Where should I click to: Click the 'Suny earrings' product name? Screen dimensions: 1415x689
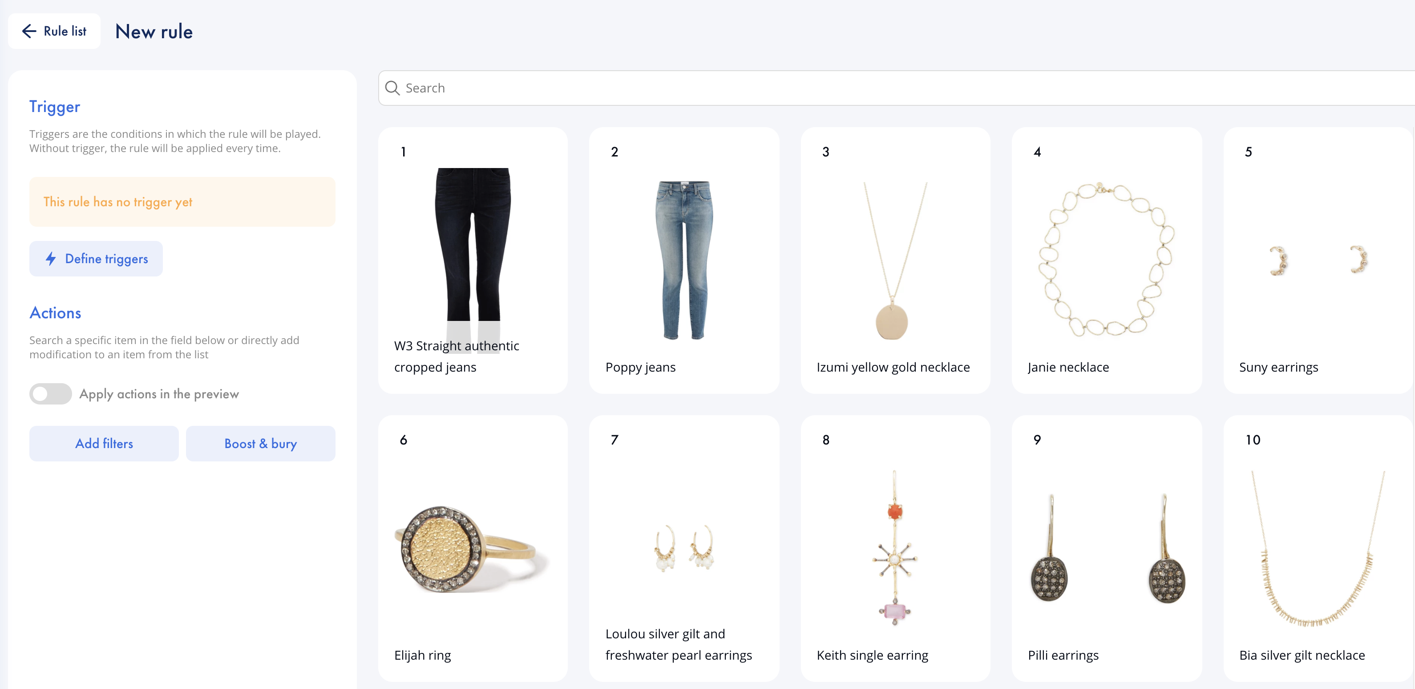(x=1278, y=367)
